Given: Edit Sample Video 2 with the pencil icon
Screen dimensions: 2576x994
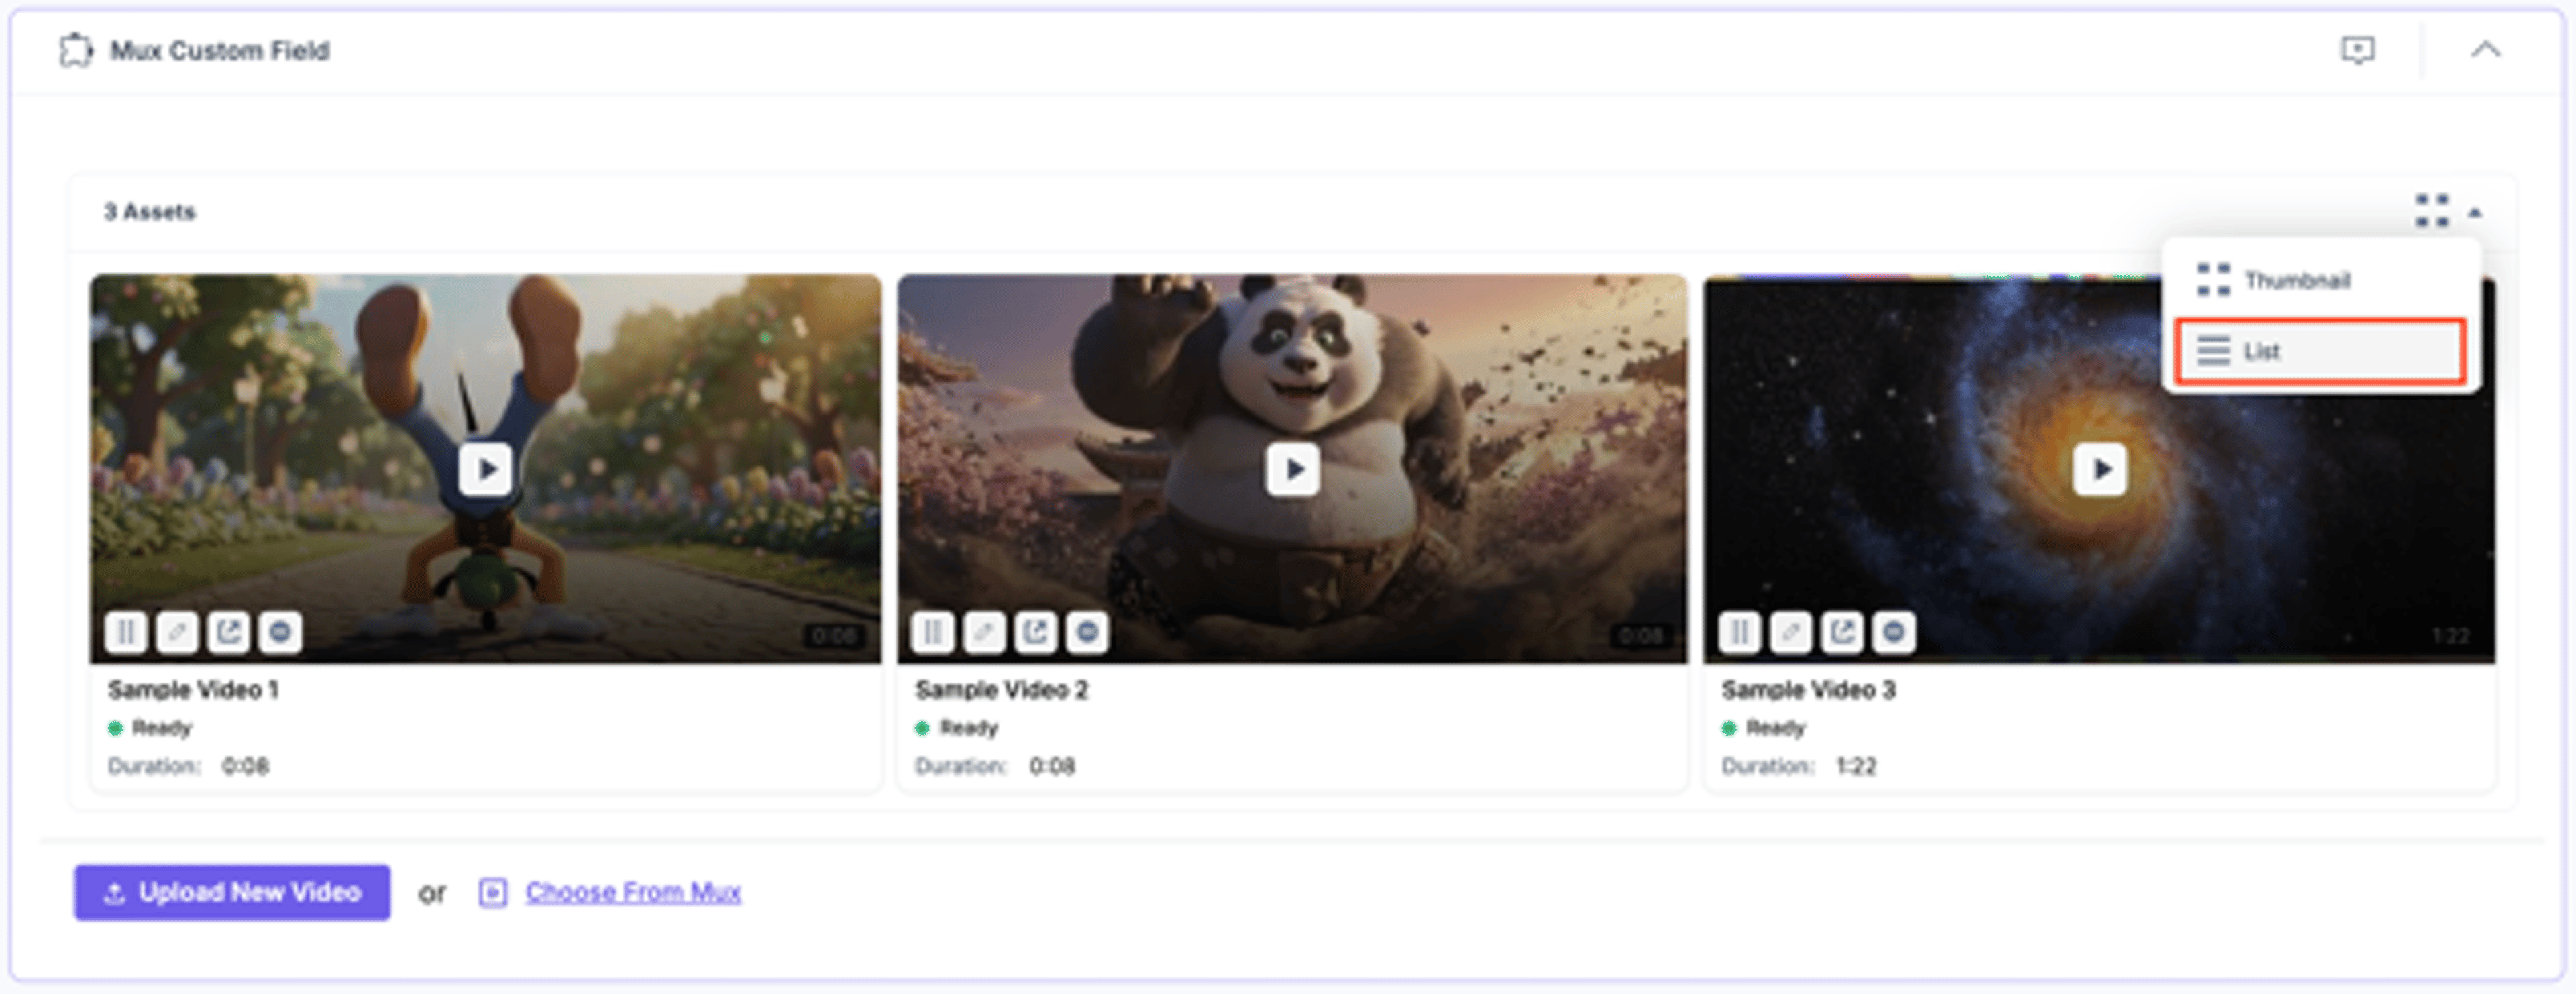Looking at the screenshot, I should pos(984,632).
